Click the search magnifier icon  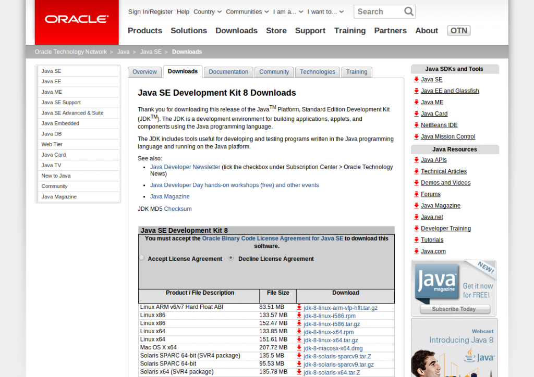(x=409, y=11)
